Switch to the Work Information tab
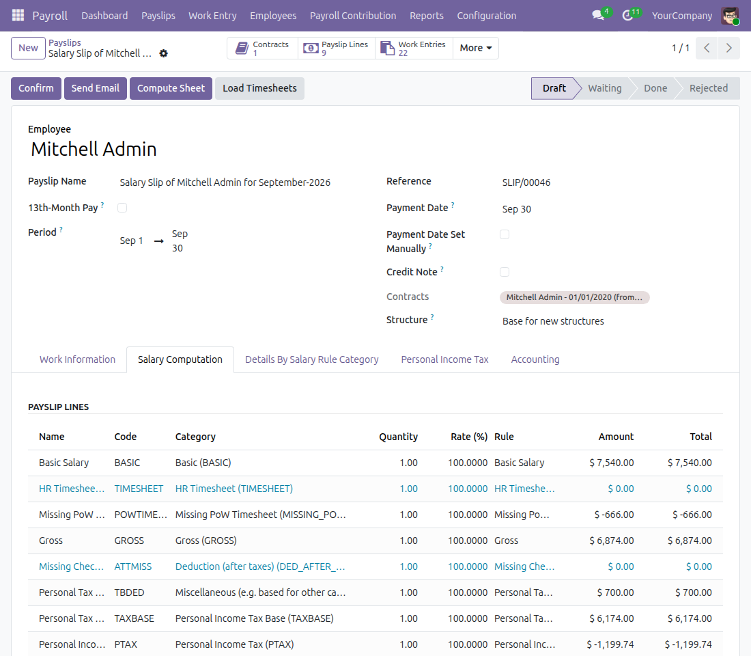Image resolution: width=751 pixels, height=656 pixels. [77, 359]
